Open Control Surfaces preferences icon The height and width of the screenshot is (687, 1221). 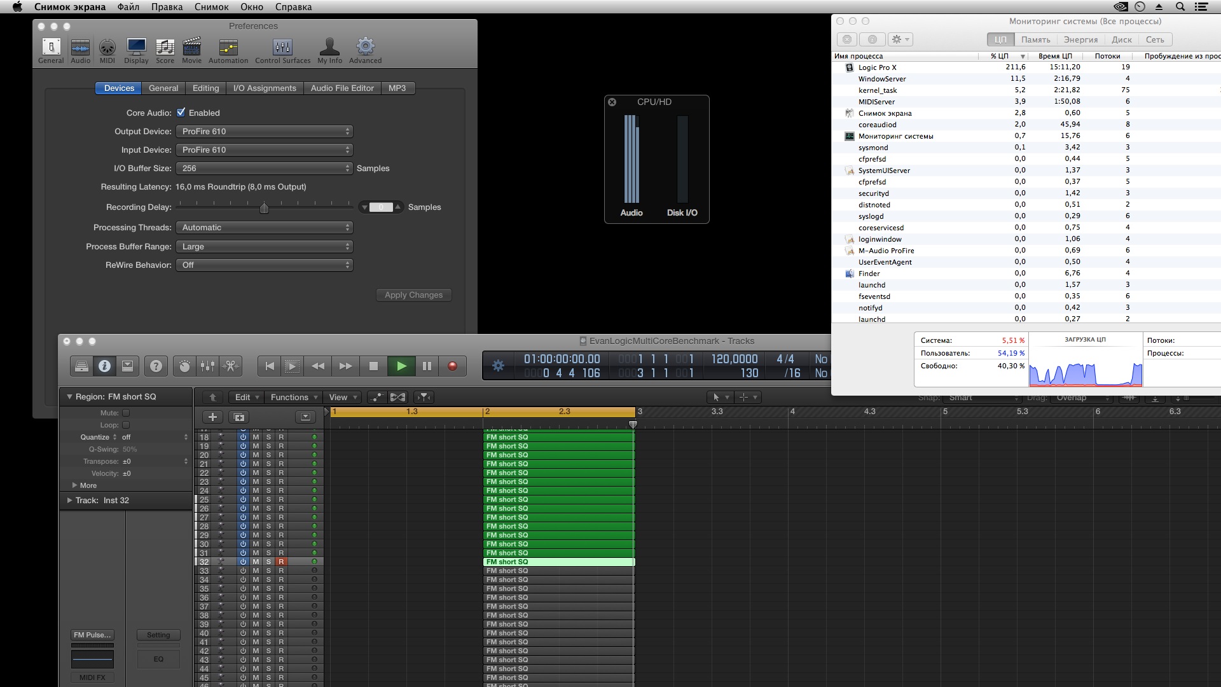(282, 50)
